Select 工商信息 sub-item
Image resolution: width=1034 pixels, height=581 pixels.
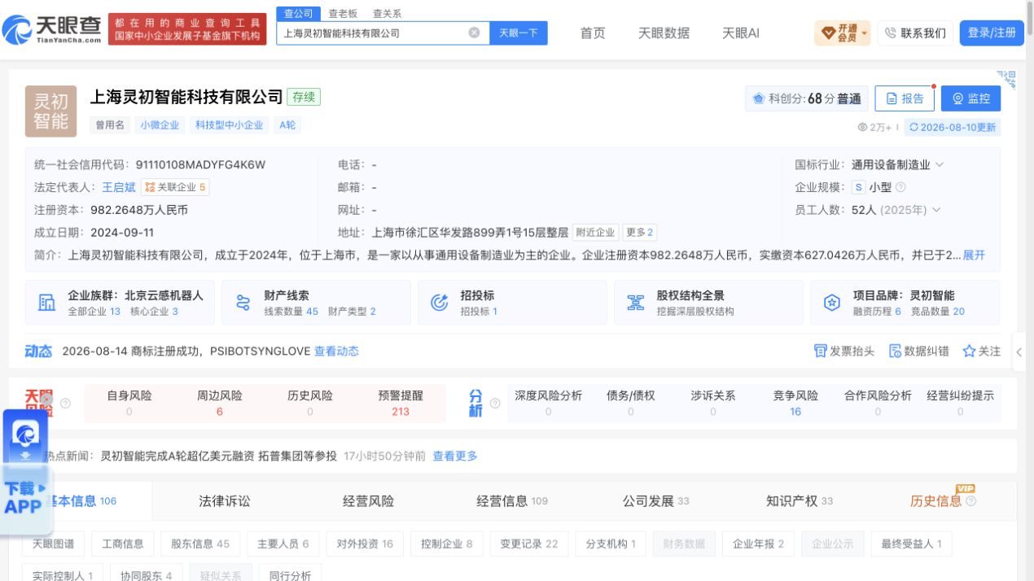tap(123, 544)
